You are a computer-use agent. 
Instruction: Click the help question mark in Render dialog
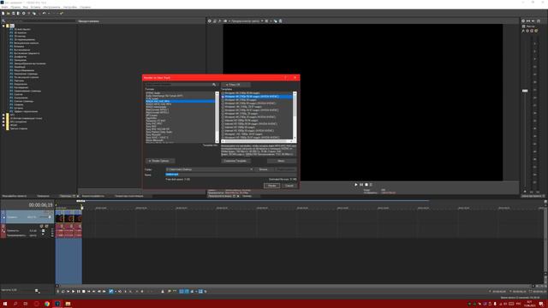pos(285,78)
